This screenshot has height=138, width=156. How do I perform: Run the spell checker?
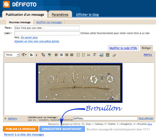click(x=95, y=55)
